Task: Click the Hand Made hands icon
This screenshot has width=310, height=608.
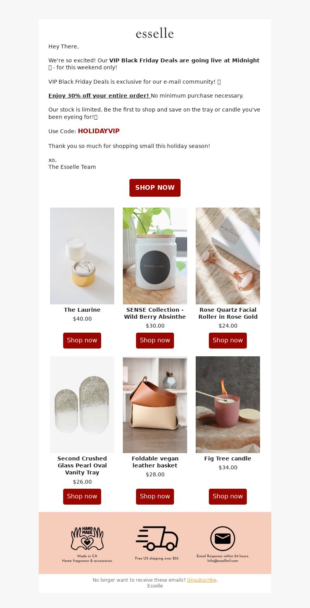Action: pos(87,538)
